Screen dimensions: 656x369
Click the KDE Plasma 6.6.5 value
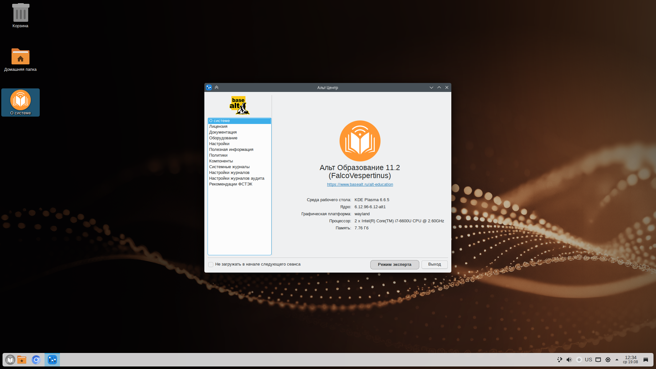pyautogui.click(x=372, y=200)
